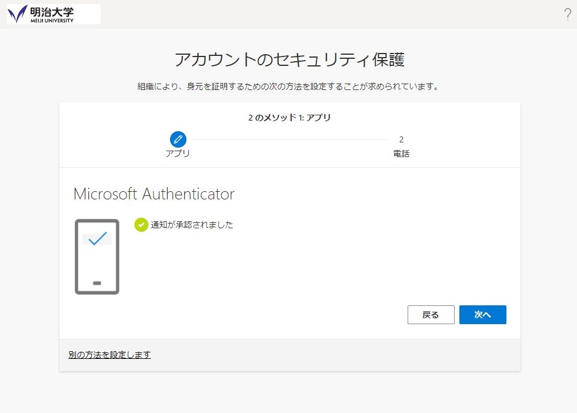The width and height of the screenshot is (577, 413).
Task: Click the phone home button graphic
Action: pyautogui.click(x=97, y=283)
